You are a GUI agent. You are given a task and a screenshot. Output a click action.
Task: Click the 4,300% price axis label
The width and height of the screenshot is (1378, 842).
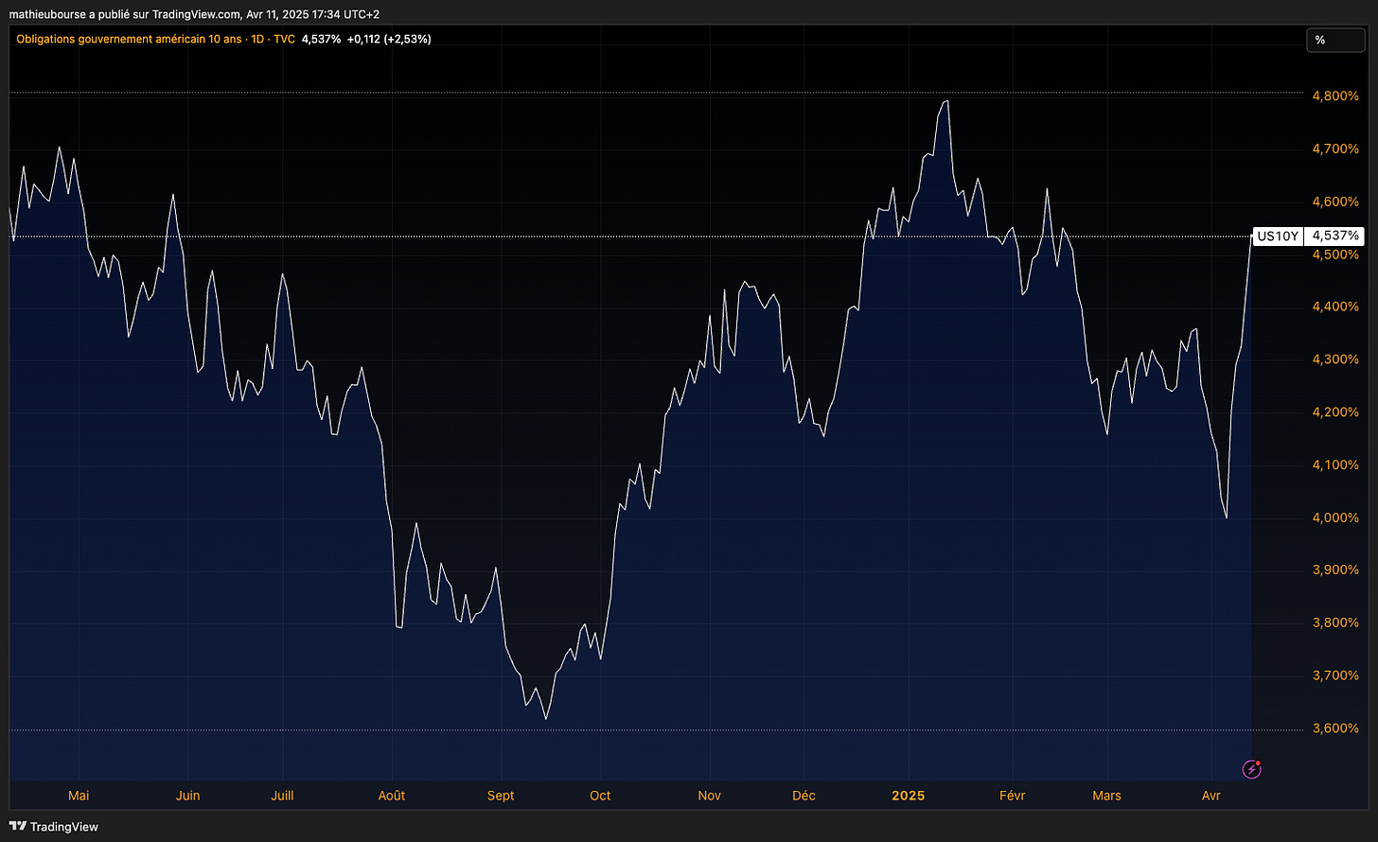(x=1334, y=360)
